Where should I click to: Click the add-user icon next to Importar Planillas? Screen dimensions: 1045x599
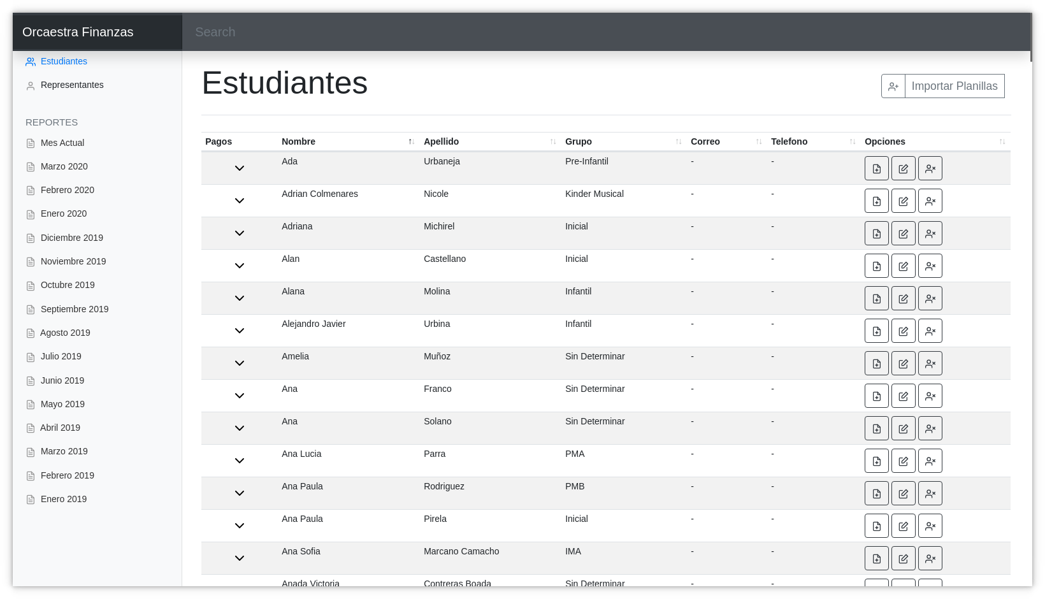pos(893,85)
